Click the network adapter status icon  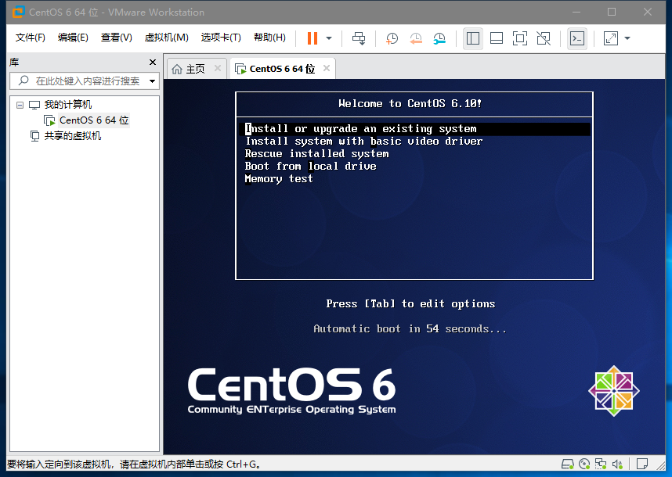point(602,464)
